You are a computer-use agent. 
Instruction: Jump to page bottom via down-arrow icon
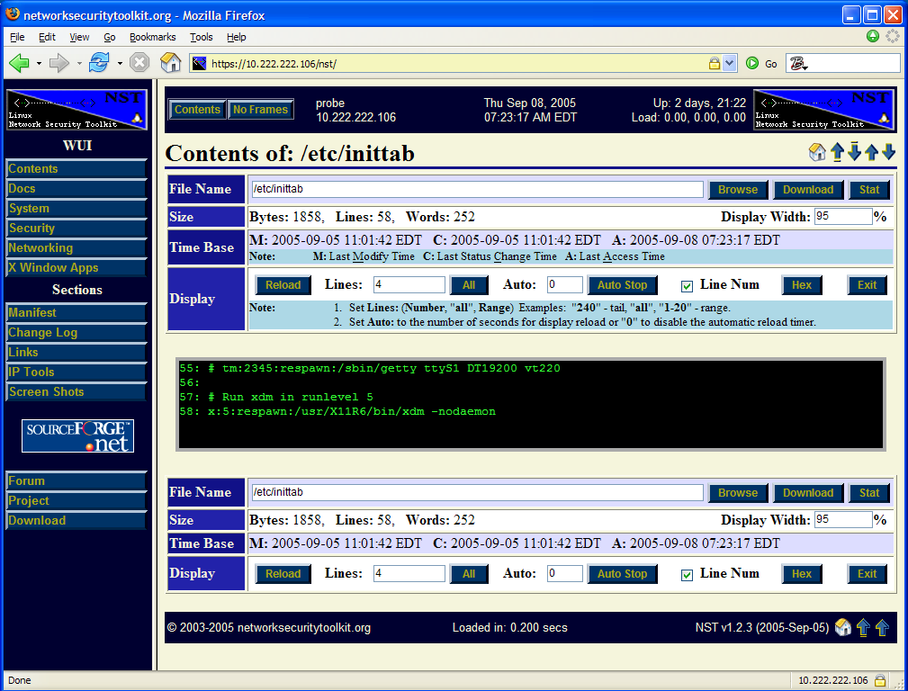[x=853, y=153]
